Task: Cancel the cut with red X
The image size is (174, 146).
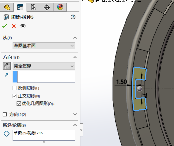Action: (14, 26)
